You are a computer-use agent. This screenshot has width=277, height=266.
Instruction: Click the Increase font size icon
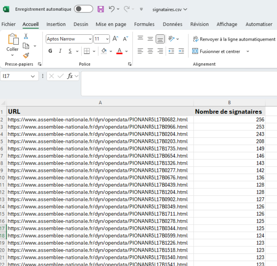pyautogui.click(x=115, y=39)
